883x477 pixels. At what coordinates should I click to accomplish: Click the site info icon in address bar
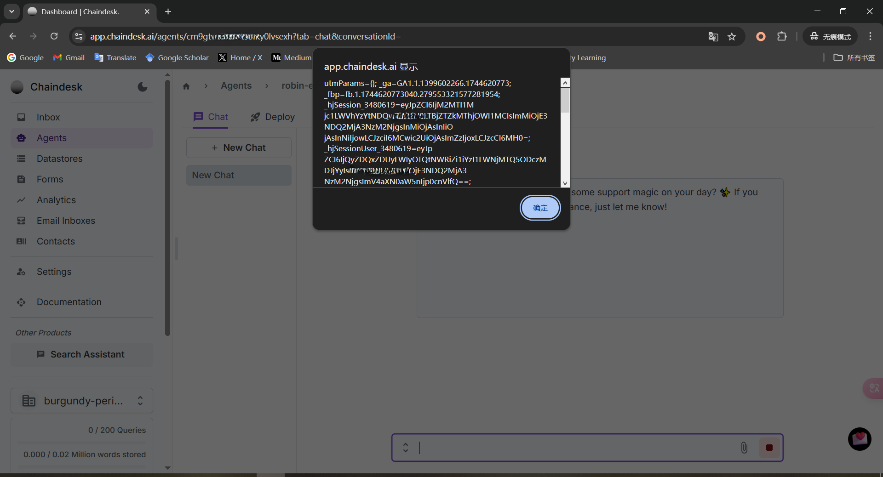click(x=79, y=36)
